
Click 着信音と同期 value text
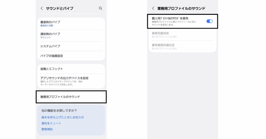(x=47, y=26)
